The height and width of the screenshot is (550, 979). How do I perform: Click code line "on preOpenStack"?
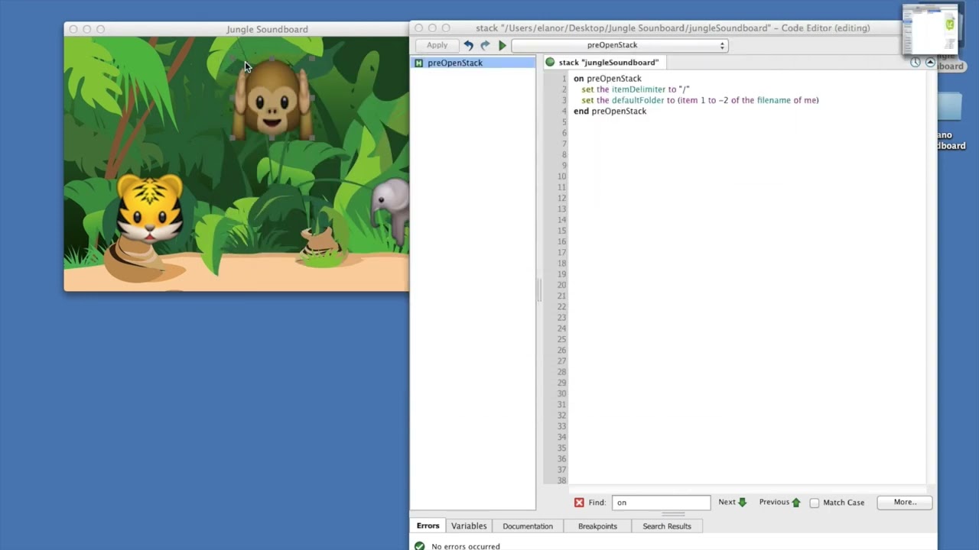[607, 79]
